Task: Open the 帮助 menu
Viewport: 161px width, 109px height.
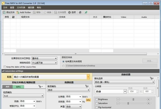Action: coord(39,7)
